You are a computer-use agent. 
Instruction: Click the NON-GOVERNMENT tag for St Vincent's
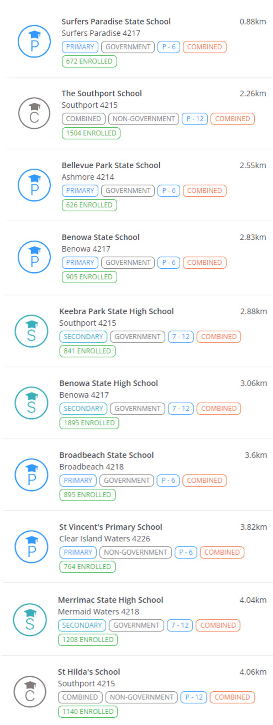tap(135, 552)
